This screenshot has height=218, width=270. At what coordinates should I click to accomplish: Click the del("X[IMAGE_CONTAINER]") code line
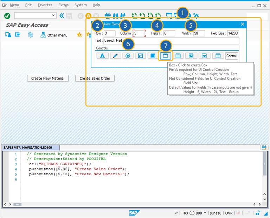pyautogui.click(x=60, y=164)
